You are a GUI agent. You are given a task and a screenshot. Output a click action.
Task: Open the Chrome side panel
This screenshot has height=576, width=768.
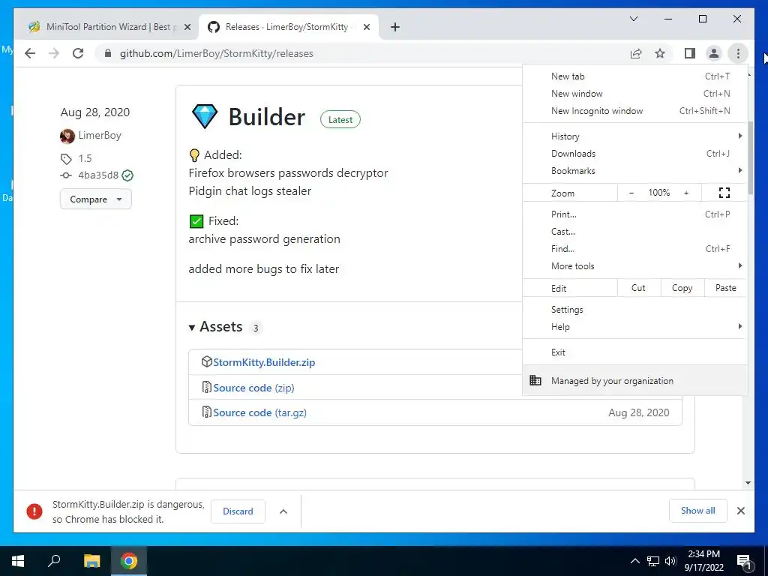690,53
